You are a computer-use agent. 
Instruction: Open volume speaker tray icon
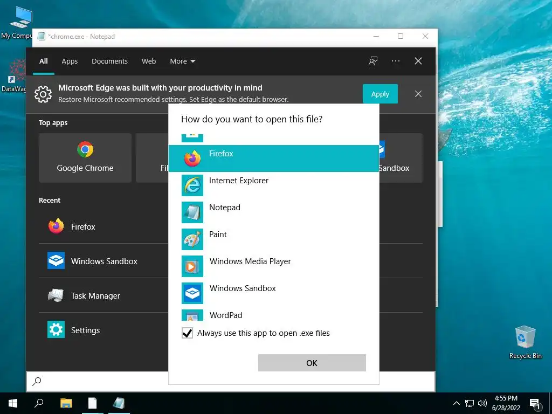482,403
